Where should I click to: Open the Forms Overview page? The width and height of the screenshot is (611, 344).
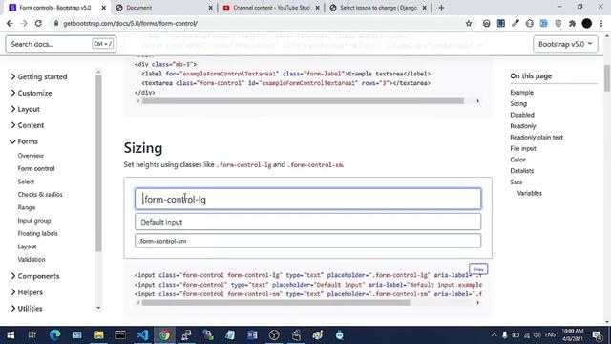pyautogui.click(x=31, y=156)
